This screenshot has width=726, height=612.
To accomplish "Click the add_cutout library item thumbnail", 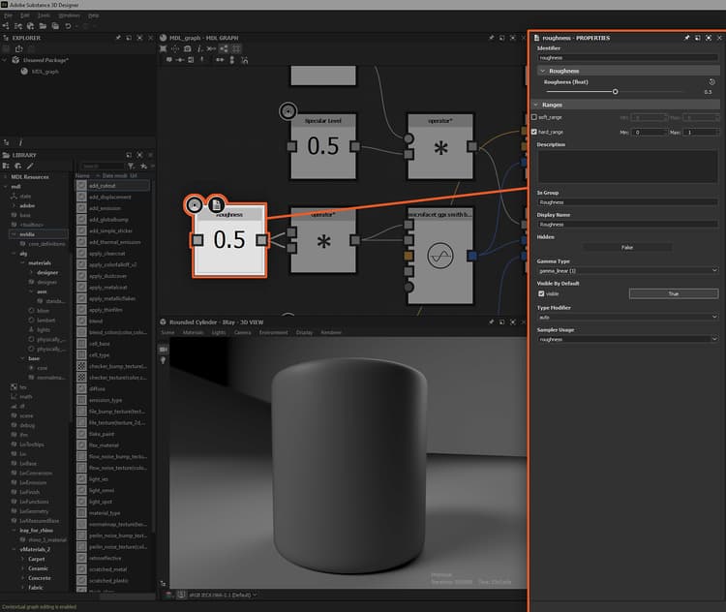I will [81, 186].
